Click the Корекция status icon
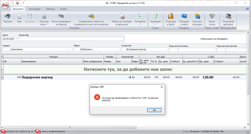The height and width of the screenshot is (134, 251). point(155,16)
